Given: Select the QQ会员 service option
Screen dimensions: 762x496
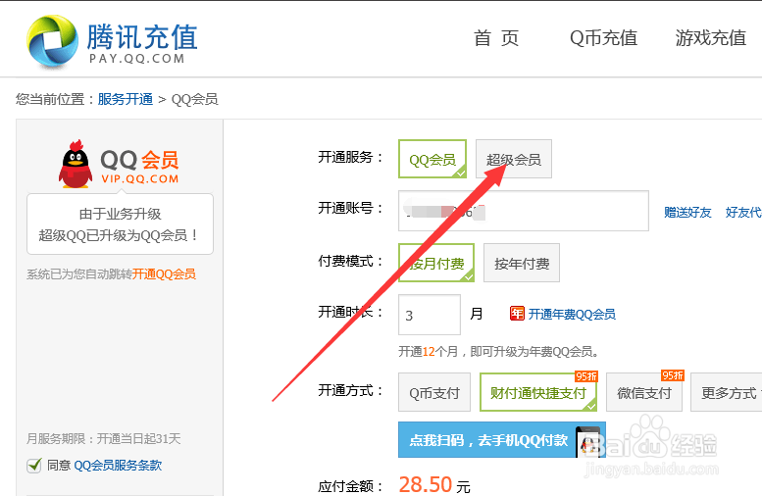Looking at the screenshot, I should point(432,159).
